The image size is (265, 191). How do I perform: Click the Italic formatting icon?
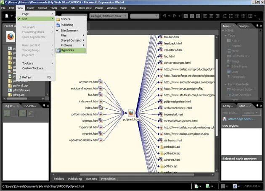click(192, 16)
